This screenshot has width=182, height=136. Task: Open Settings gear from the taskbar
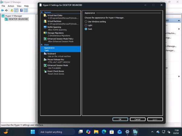127,132
